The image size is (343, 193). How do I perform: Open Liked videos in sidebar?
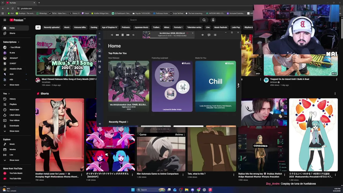point(16,115)
